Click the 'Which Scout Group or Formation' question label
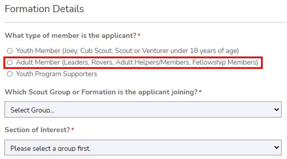 [x=101, y=92]
